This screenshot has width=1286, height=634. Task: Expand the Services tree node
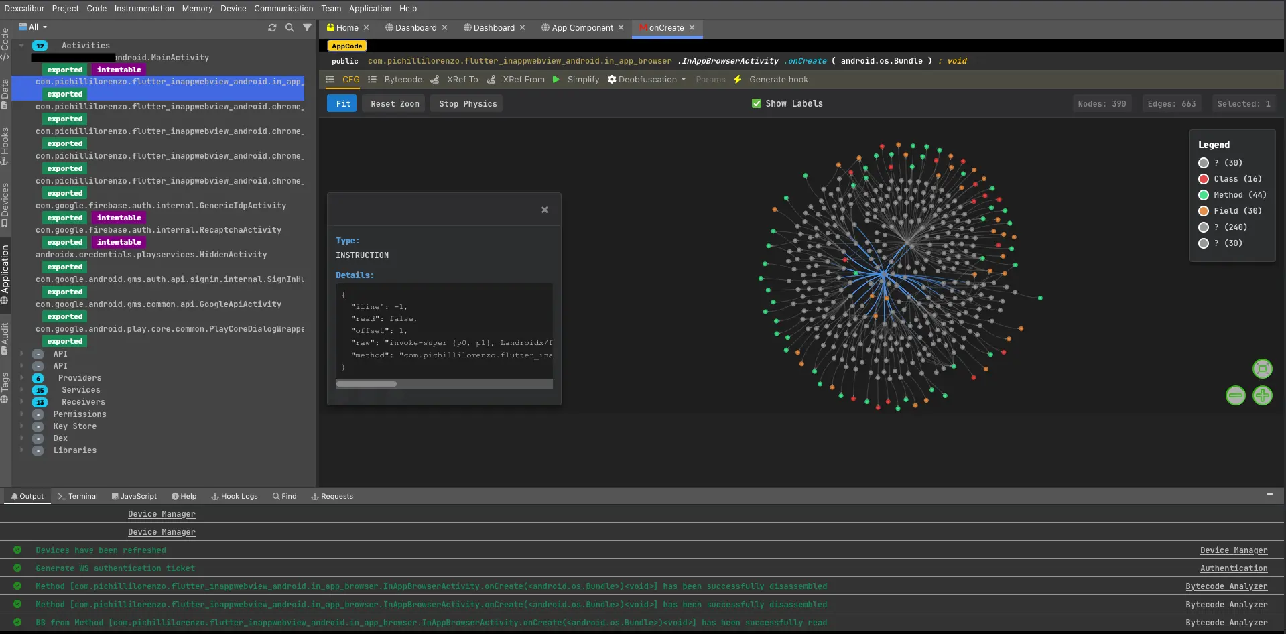point(22,390)
